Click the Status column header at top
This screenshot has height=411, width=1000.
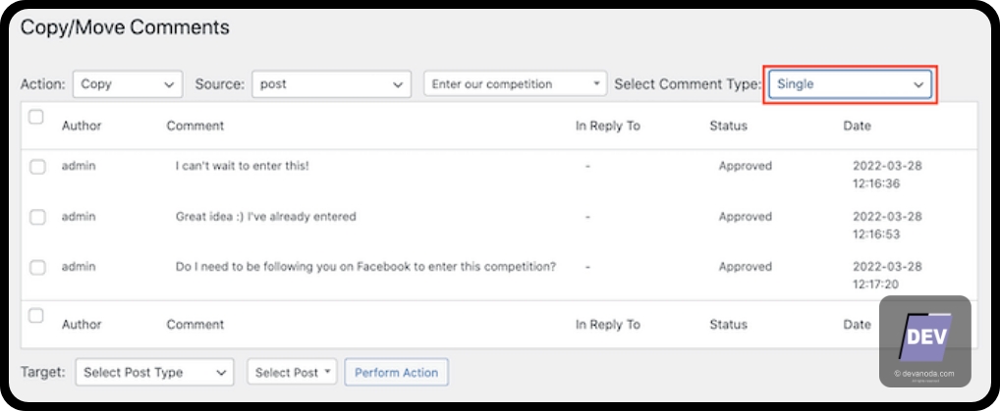[728, 127]
